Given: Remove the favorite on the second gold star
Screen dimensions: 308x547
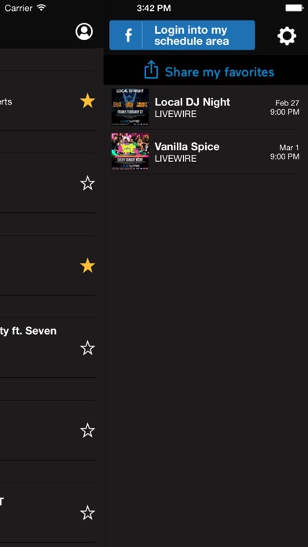Looking at the screenshot, I should (87, 266).
